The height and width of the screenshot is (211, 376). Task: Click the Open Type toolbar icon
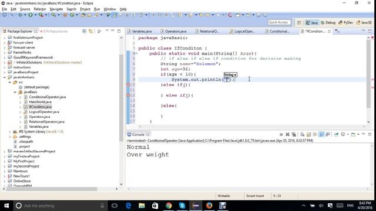pos(83,15)
